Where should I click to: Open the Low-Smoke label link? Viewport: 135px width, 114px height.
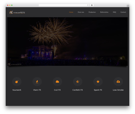point(118,90)
